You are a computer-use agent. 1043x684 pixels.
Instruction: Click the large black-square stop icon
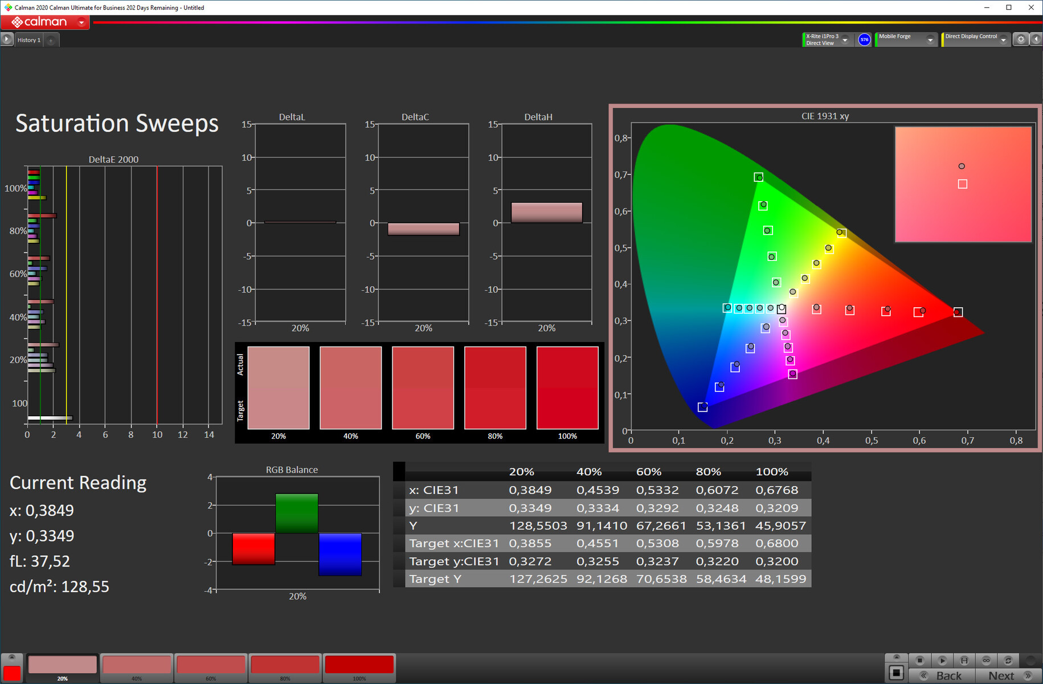(x=896, y=673)
